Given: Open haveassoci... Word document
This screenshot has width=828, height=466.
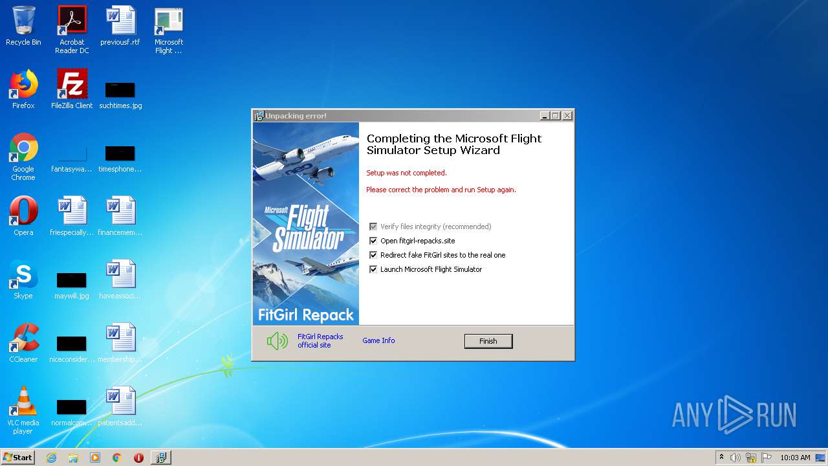Looking at the screenshot, I should click(x=120, y=280).
